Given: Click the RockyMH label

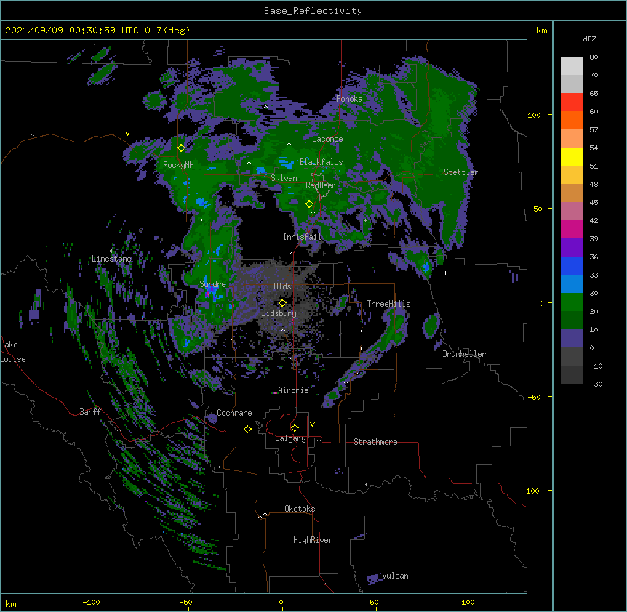Looking at the screenshot, I should tap(178, 165).
